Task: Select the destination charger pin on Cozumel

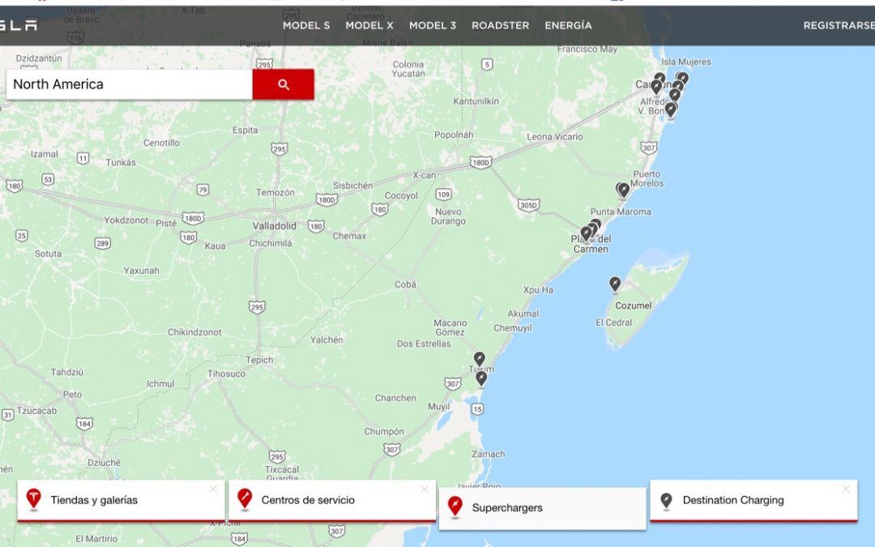Action: coord(615,284)
